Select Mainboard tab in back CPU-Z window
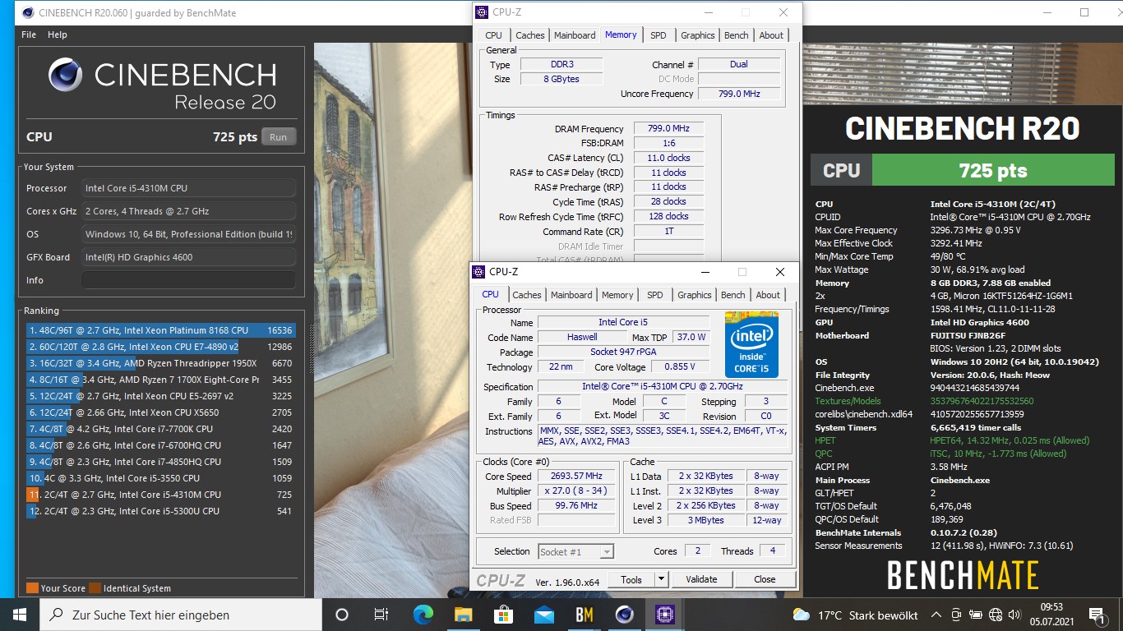The image size is (1123, 631). coord(575,35)
